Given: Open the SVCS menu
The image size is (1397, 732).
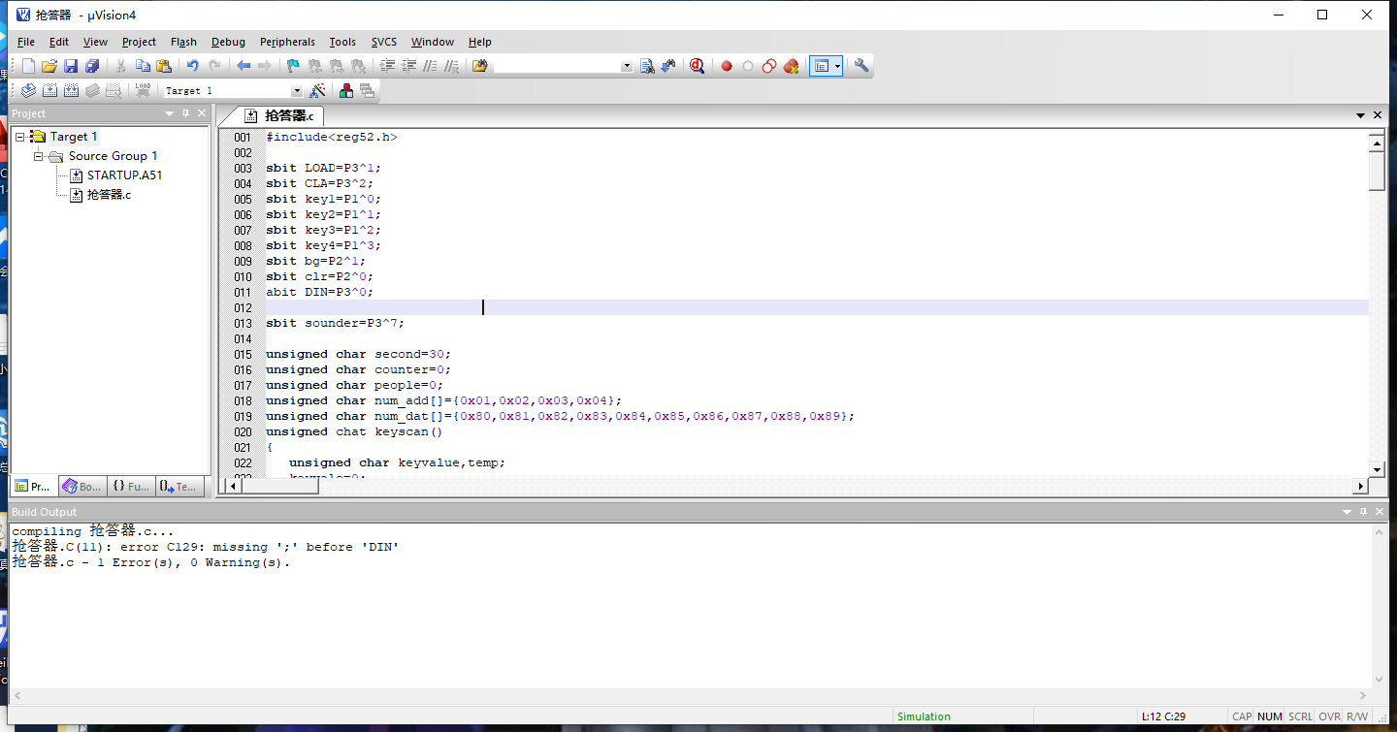Looking at the screenshot, I should click(384, 42).
